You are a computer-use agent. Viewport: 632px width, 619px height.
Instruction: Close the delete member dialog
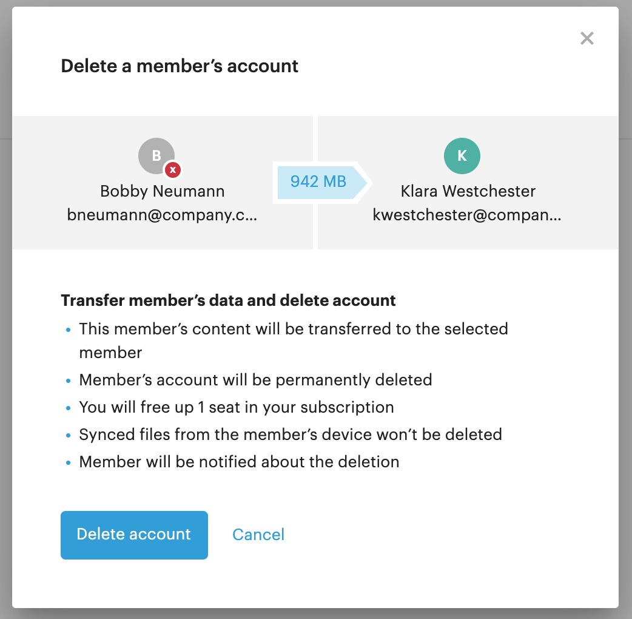pyautogui.click(x=587, y=38)
